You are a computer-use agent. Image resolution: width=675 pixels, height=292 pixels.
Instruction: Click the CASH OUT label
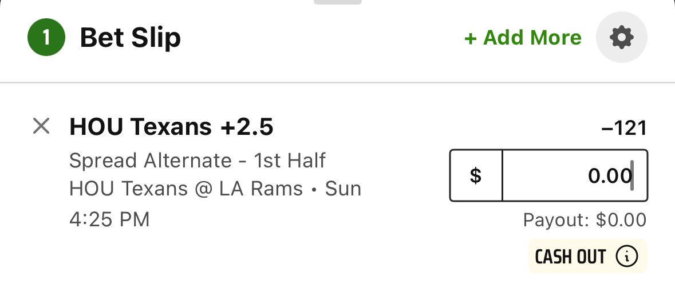570,257
